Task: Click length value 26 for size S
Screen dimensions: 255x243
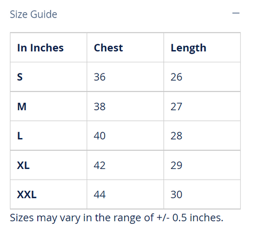Action: click(x=176, y=77)
